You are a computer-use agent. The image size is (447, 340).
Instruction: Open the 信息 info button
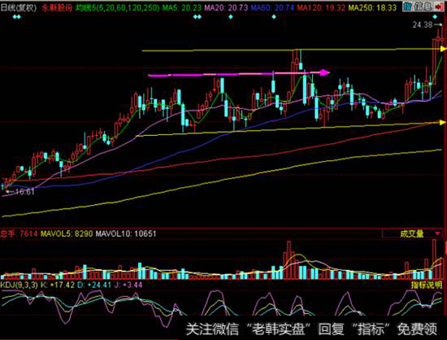coord(423,7)
